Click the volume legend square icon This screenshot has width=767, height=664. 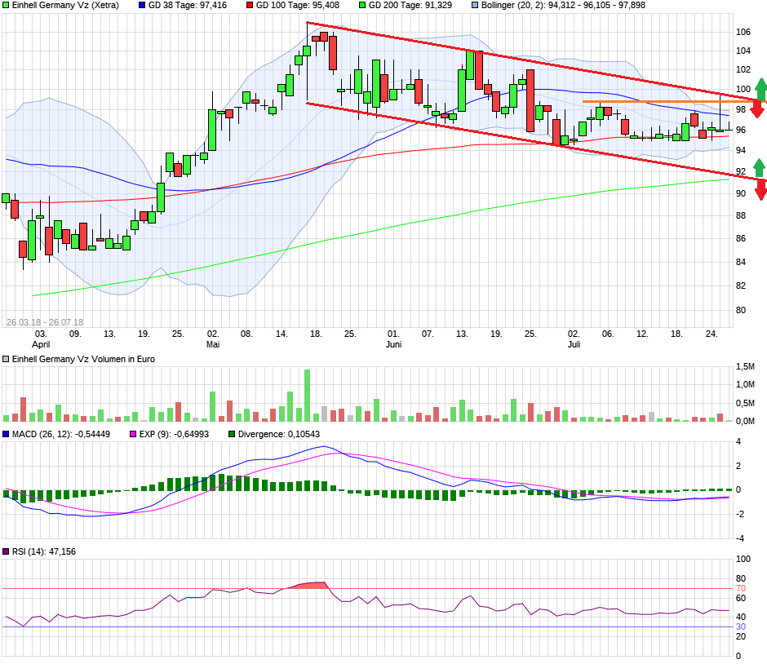[x=7, y=359]
